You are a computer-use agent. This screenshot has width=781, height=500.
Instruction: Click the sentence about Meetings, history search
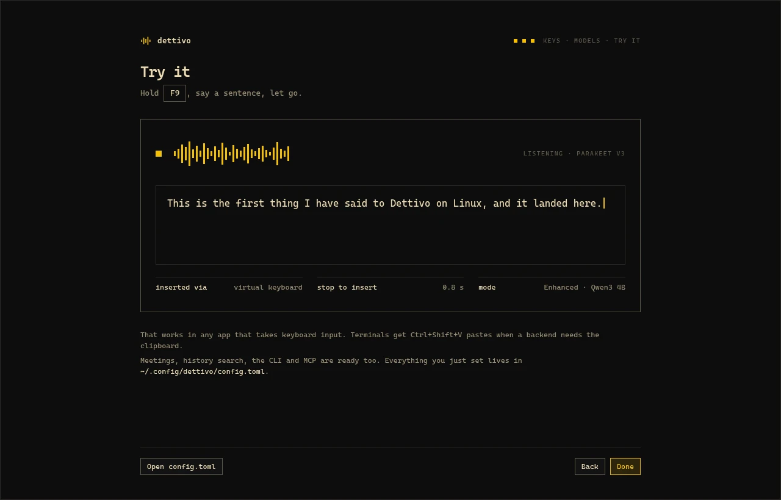pos(331,366)
